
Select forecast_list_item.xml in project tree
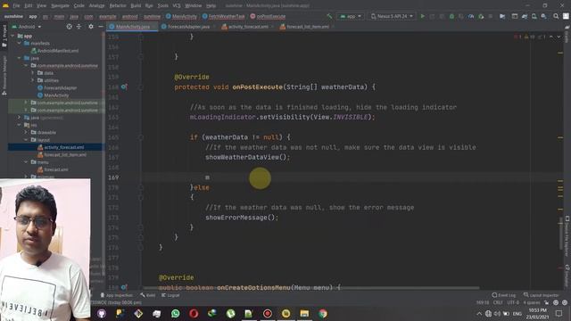point(62,154)
